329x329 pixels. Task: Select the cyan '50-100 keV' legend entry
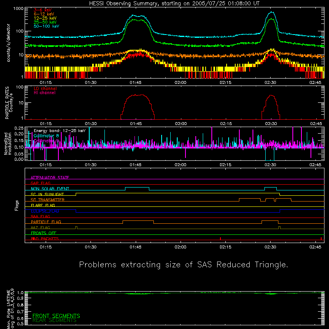[46, 26]
